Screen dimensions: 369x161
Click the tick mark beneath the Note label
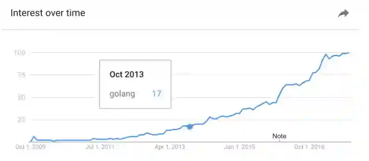click(x=279, y=141)
